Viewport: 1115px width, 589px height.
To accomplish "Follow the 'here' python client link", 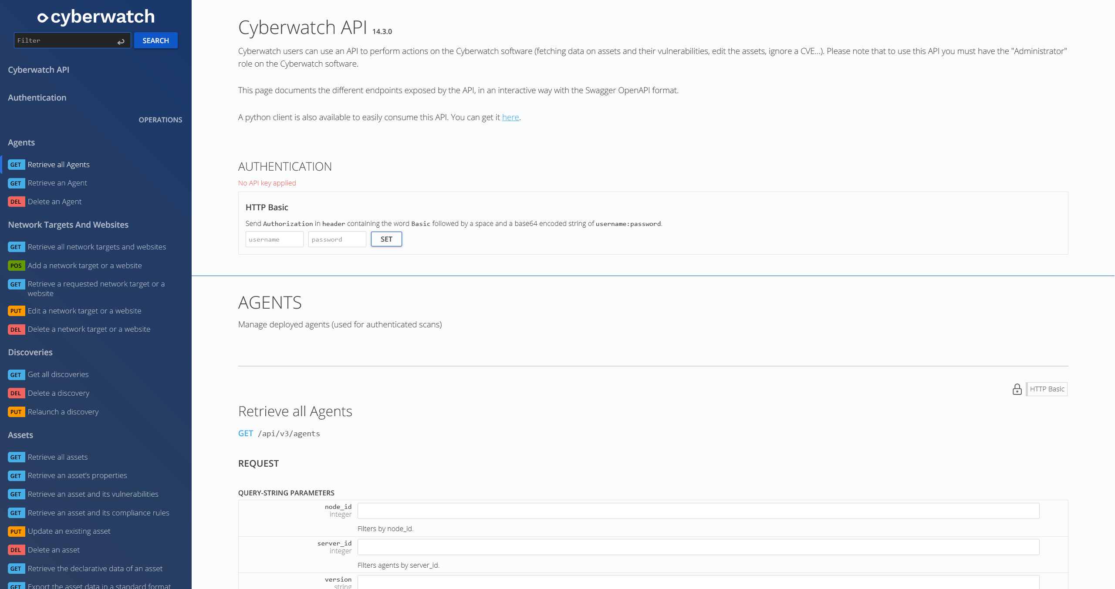I will click(510, 117).
